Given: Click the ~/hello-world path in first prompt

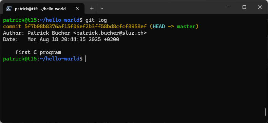Looking at the screenshot, I should tap(60, 20).
